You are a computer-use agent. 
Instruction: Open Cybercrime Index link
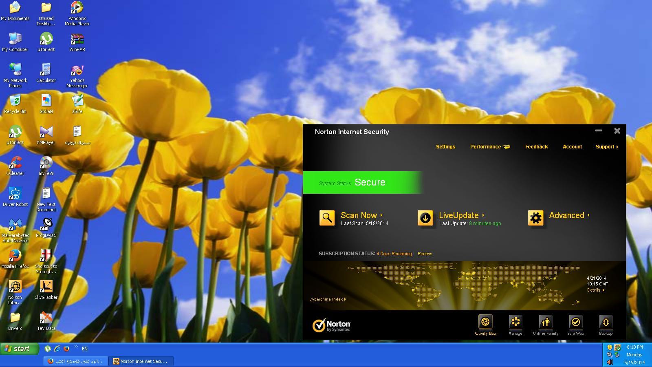coord(328,299)
